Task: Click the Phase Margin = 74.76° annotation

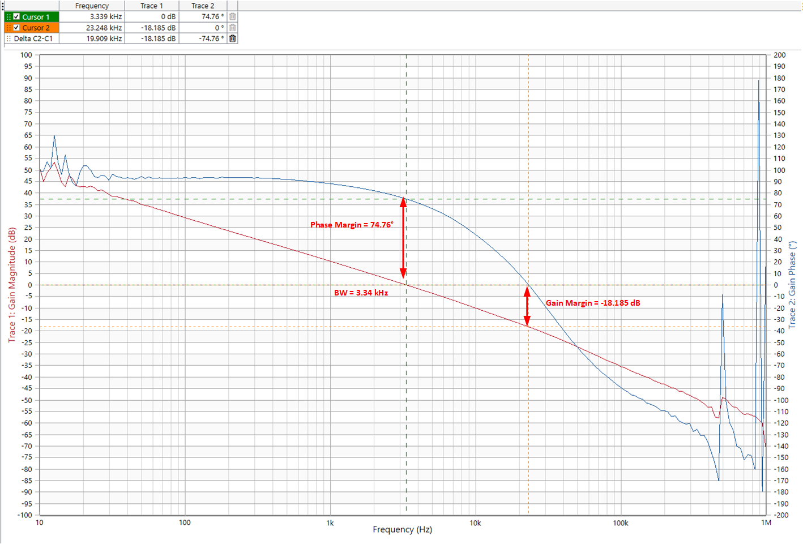Action: [352, 225]
